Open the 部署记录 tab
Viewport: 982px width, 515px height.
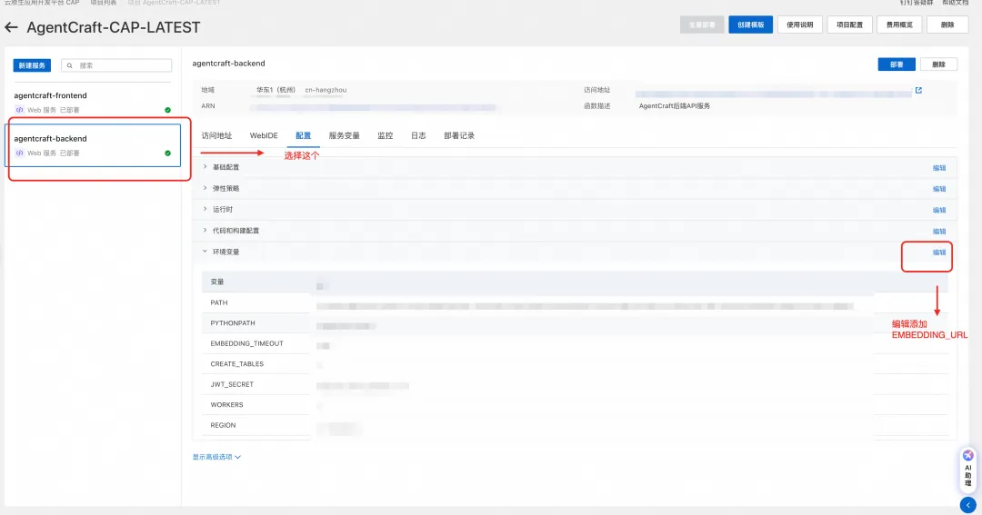459,136
